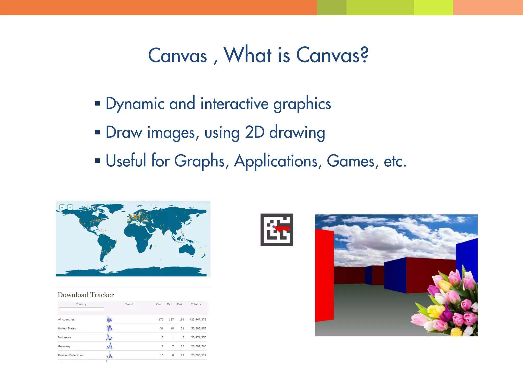Click the All countries trend sparkline
This screenshot has height=392, width=523.
(x=110, y=319)
